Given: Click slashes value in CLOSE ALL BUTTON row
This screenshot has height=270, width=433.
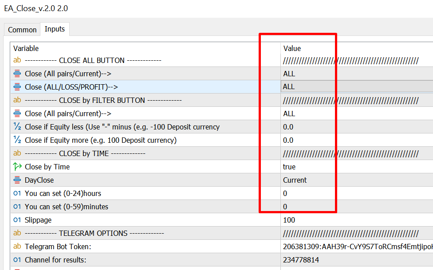Looking at the screenshot, I should coord(351,60).
